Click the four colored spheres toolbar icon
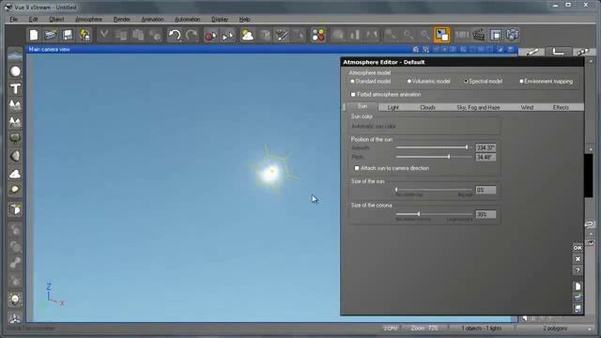 tap(317, 36)
